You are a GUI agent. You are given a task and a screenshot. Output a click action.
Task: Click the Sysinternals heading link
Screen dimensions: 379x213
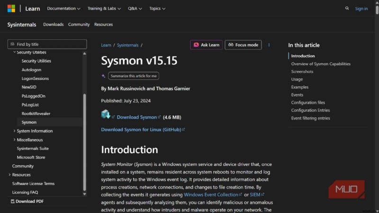22,25
